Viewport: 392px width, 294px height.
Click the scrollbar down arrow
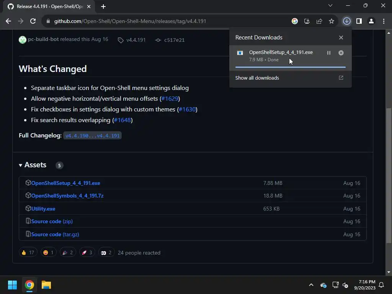pyautogui.click(x=389, y=272)
